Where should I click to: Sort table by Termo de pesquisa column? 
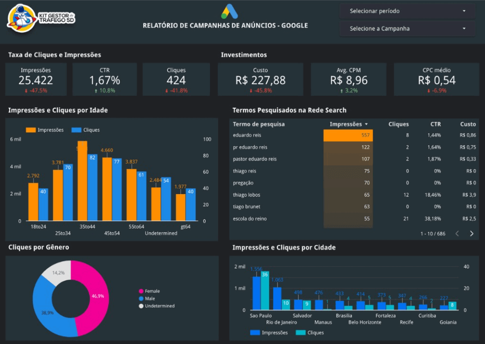pyautogui.click(x=259, y=124)
